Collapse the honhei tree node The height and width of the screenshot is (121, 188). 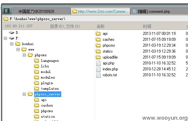(12, 44)
